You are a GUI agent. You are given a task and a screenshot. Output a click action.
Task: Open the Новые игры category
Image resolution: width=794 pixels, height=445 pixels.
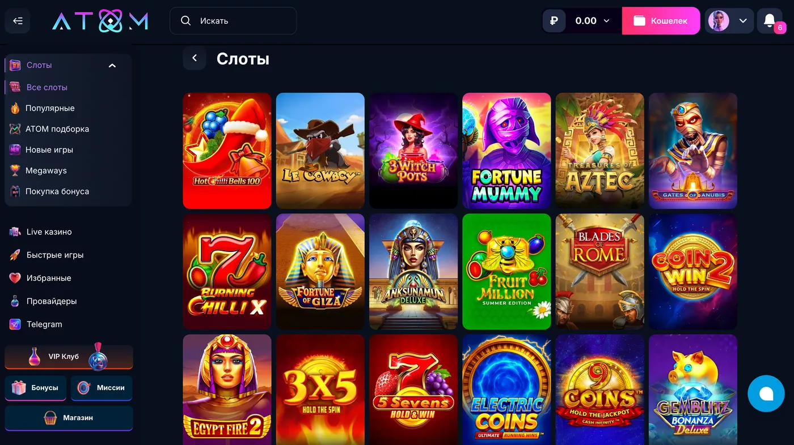pyautogui.click(x=41, y=149)
